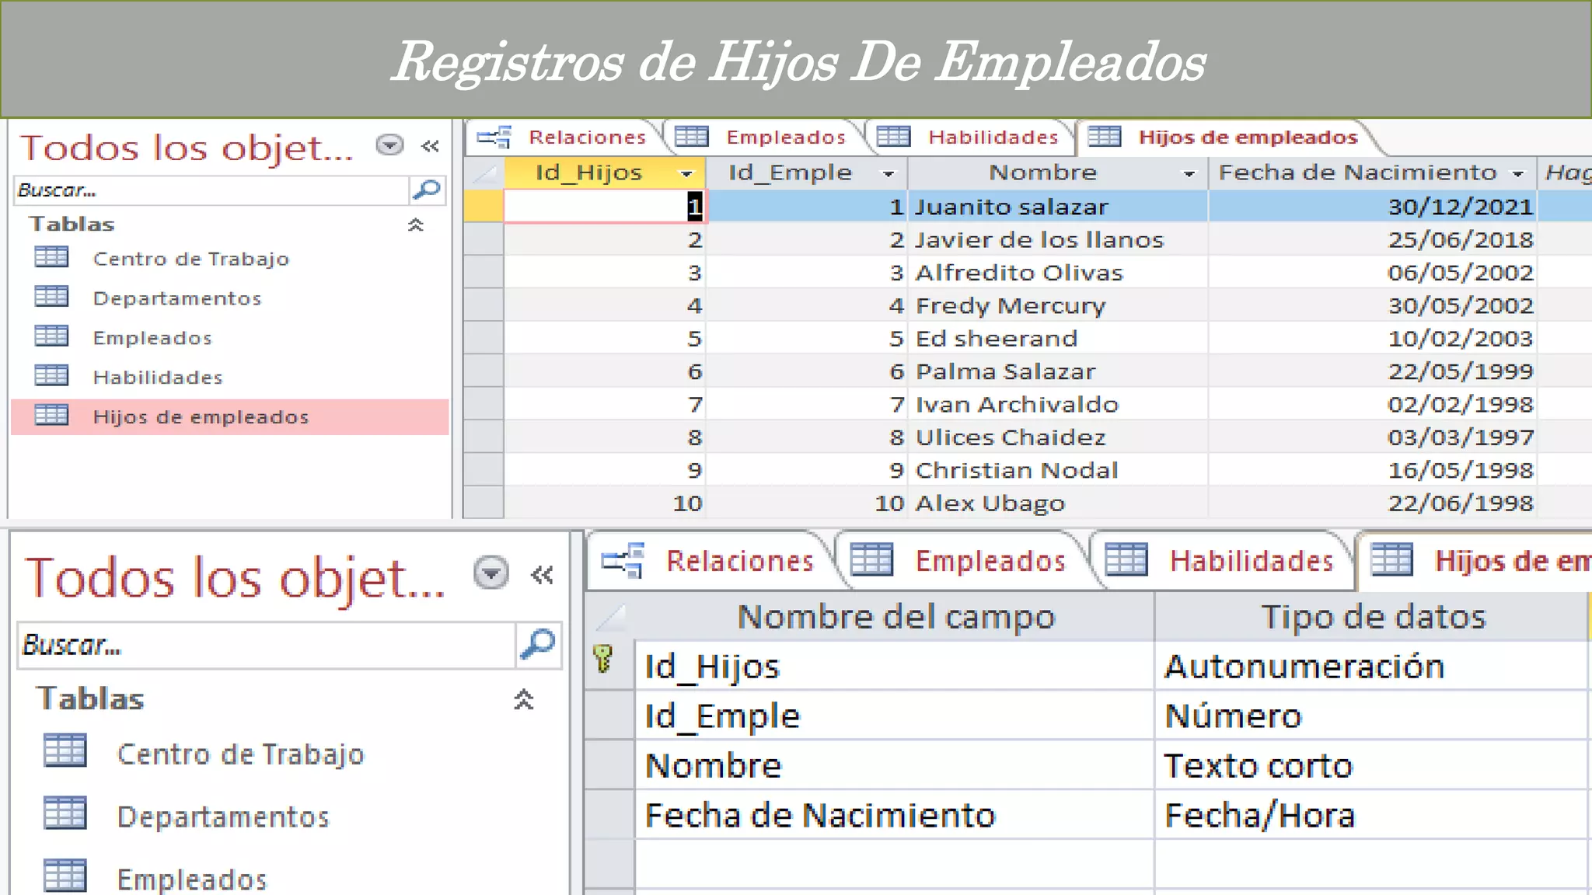
Task: Switch to Habilidades tab in lower window
Action: (x=1222, y=561)
